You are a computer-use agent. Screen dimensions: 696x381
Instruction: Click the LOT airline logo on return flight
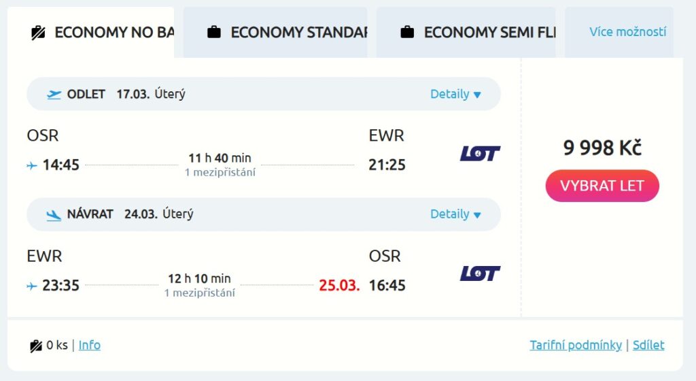click(x=480, y=273)
